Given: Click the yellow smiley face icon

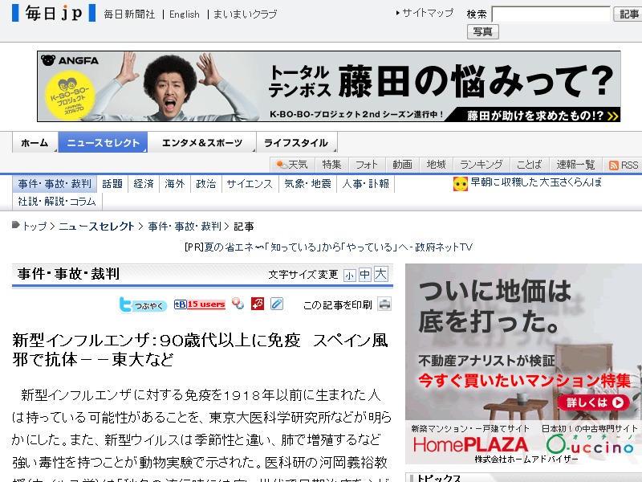Looking at the screenshot, I should pyautogui.click(x=460, y=184).
